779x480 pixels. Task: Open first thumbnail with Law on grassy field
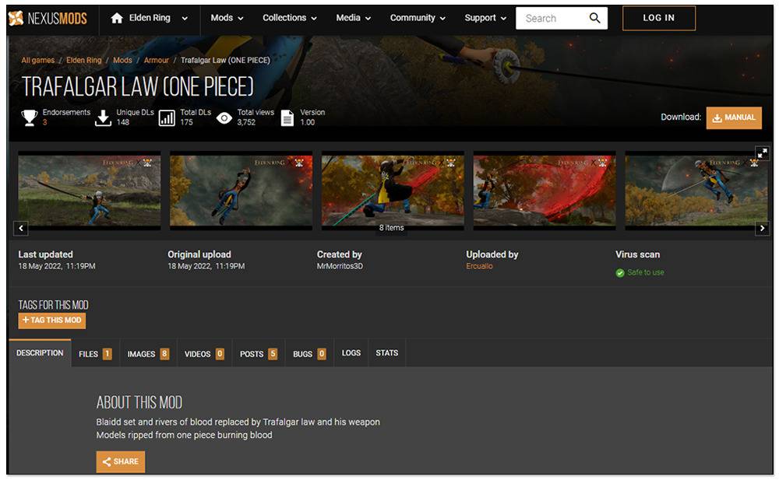pyautogui.click(x=90, y=191)
